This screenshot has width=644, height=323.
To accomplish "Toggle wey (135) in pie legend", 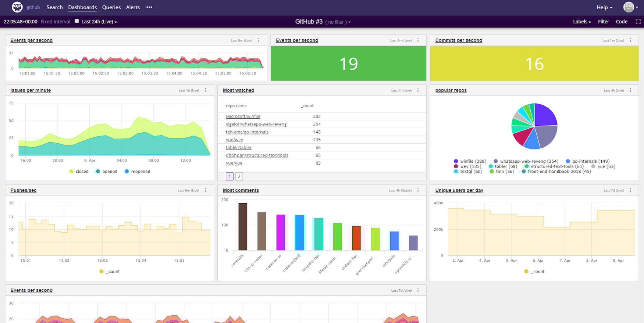I will point(467,166).
